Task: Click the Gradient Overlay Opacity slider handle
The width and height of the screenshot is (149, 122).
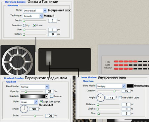Action: (26, 91)
